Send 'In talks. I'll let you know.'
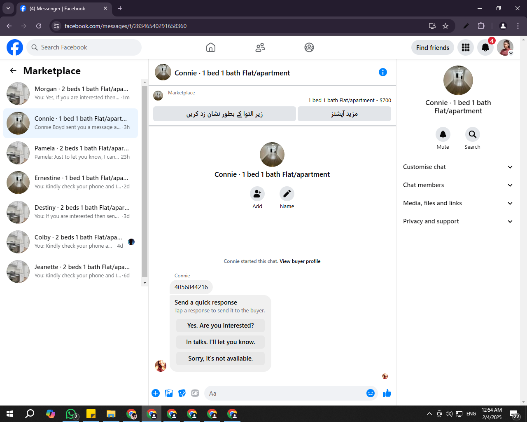The width and height of the screenshot is (527, 422). pyautogui.click(x=221, y=342)
